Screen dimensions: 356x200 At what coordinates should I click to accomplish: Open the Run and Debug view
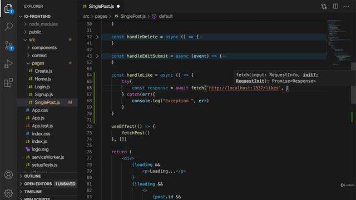pos(9,64)
